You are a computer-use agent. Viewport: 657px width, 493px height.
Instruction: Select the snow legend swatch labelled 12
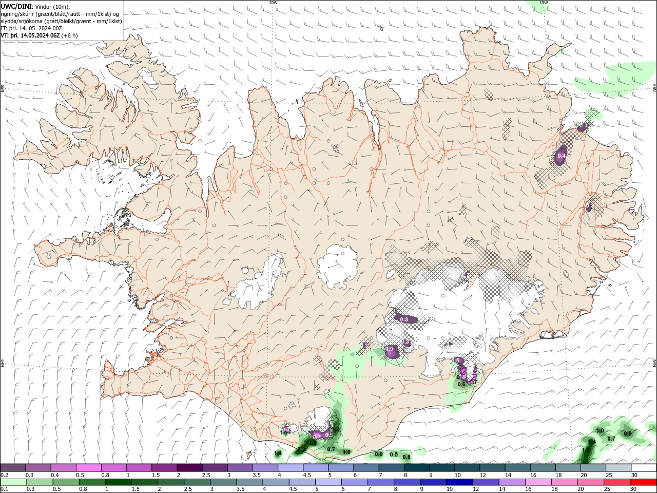(x=492, y=468)
